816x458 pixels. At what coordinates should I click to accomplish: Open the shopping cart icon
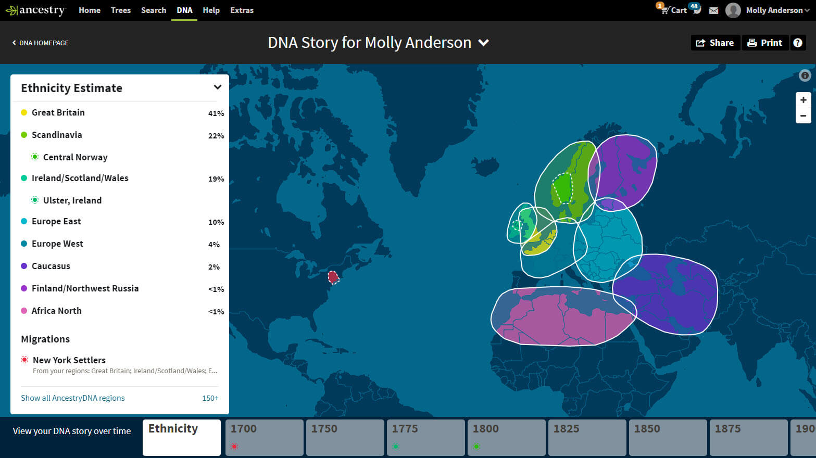click(664, 10)
